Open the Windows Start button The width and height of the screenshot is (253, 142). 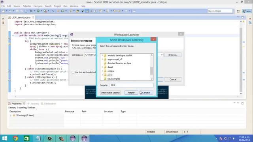pyautogui.click(x=5, y=138)
